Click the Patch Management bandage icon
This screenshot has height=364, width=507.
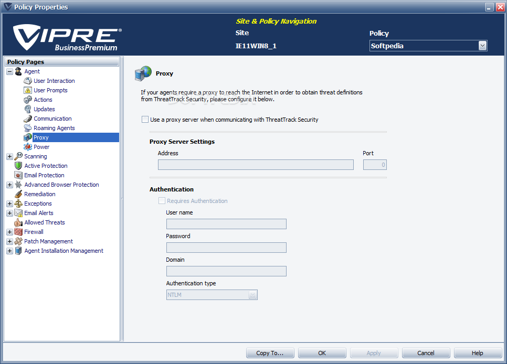tap(18, 241)
